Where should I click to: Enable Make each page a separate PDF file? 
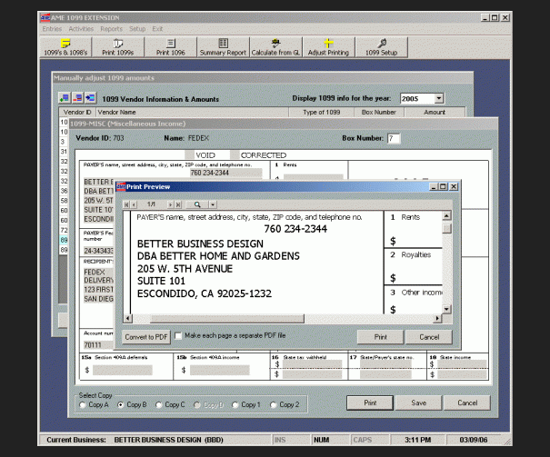[178, 336]
